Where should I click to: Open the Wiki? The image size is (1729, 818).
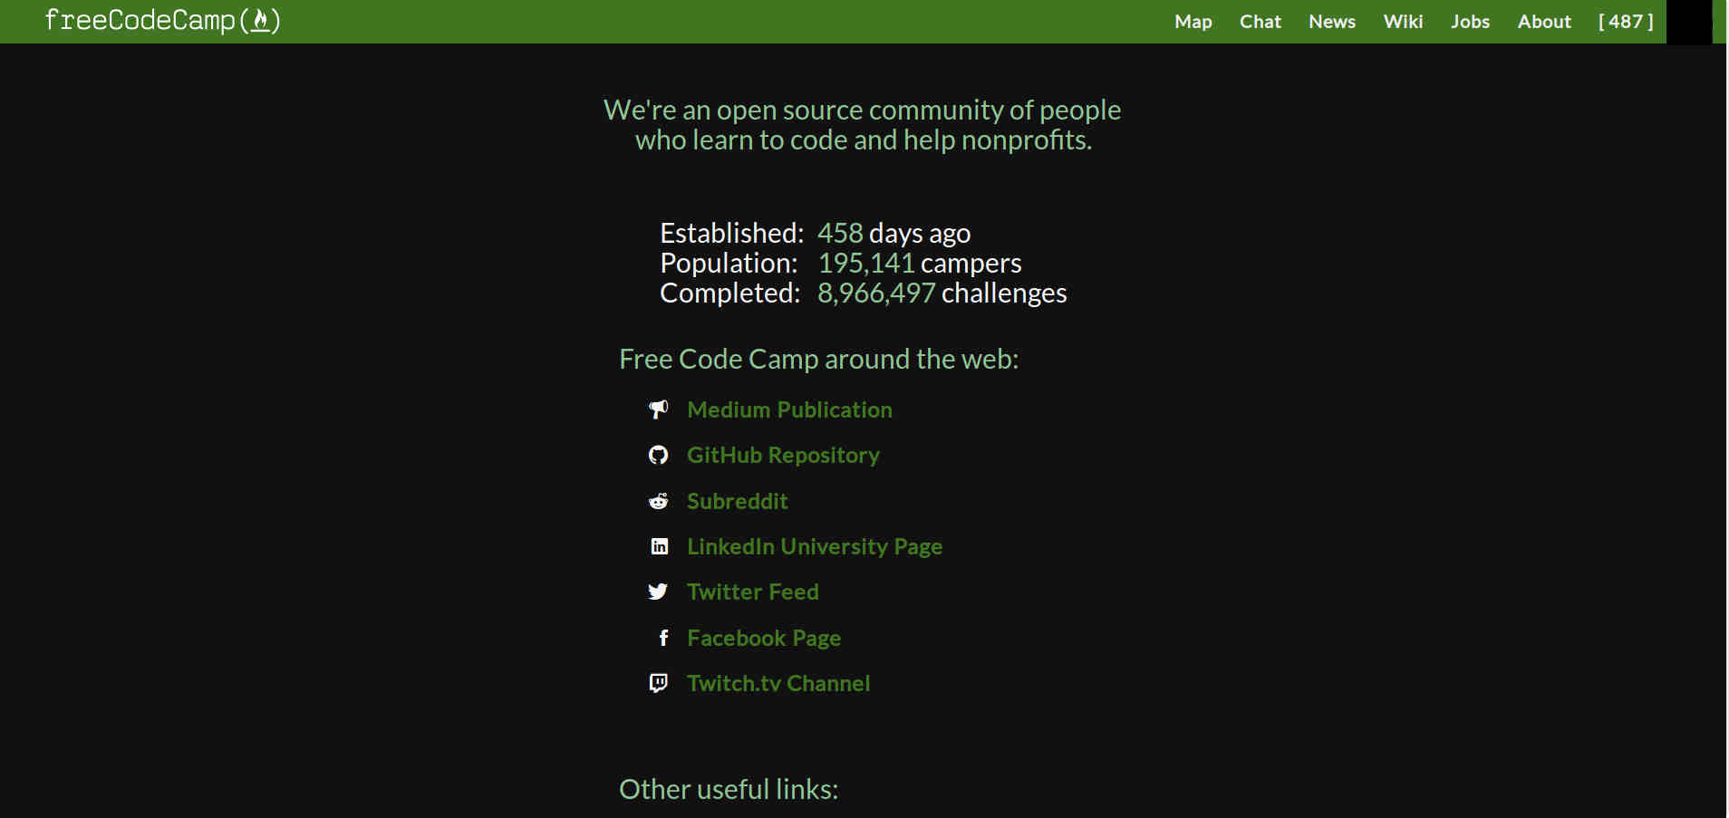[1403, 21]
